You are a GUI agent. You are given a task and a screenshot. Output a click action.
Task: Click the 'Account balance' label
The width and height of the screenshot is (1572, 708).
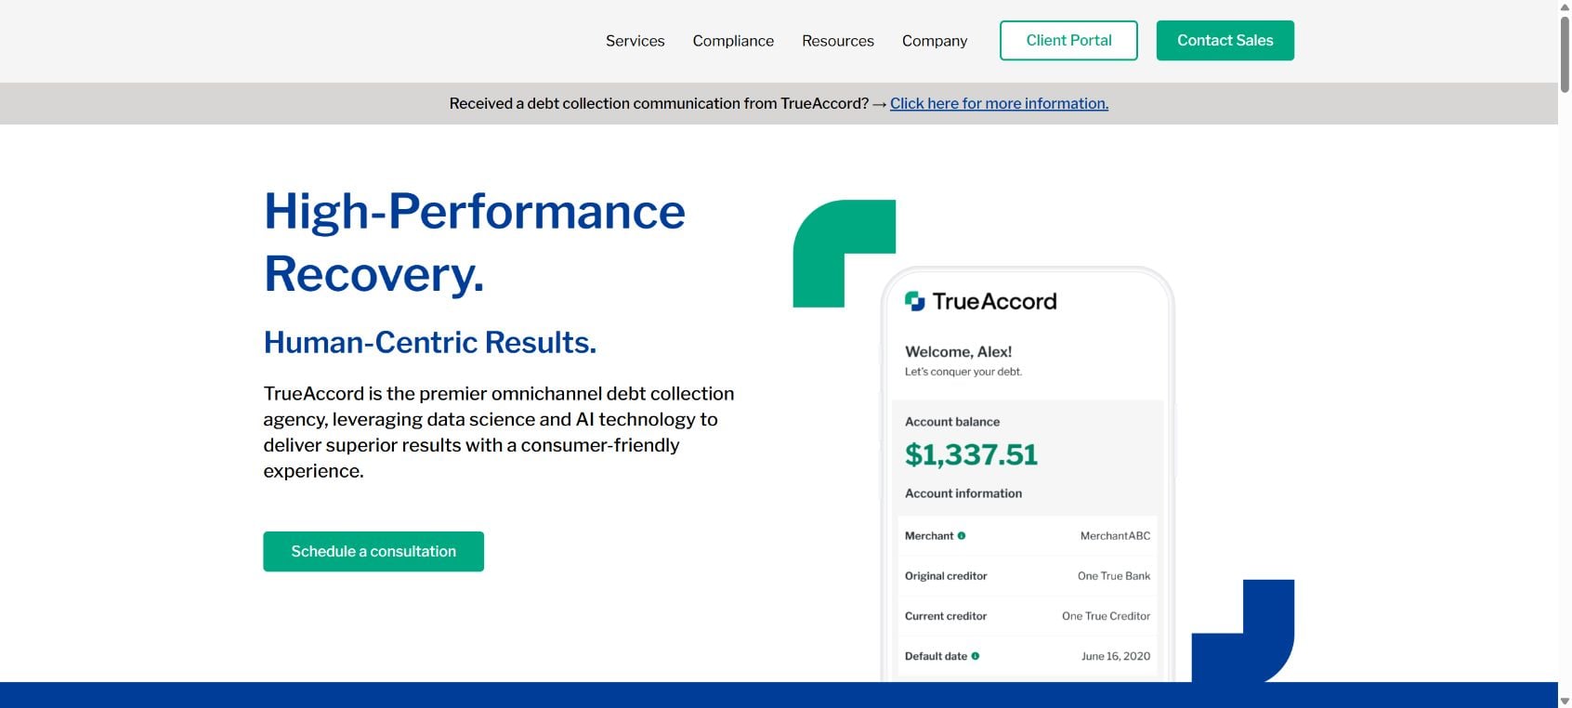tap(952, 422)
